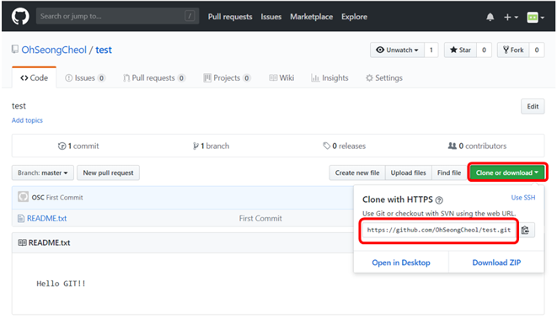The height and width of the screenshot is (324, 557).
Task: Open the Unwatch dropdown
Action: [x=397, y=50]
